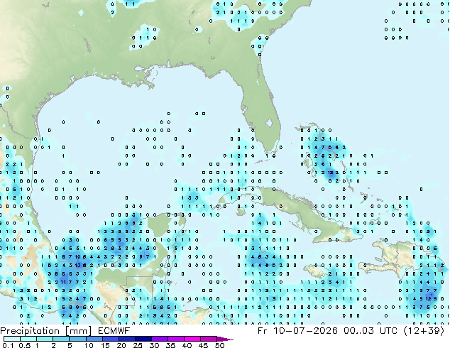Click the 5–10 mm legend swatch
Viewport: 450px width, 348px height.
pos(77,339)
